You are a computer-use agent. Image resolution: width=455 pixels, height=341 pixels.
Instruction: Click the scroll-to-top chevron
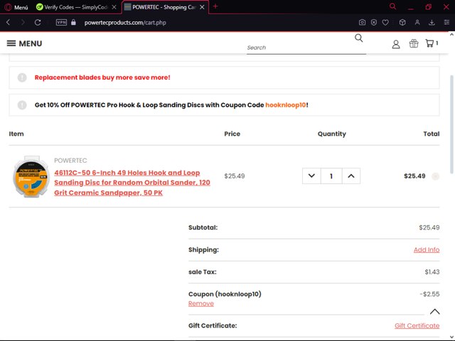point(434,312)
